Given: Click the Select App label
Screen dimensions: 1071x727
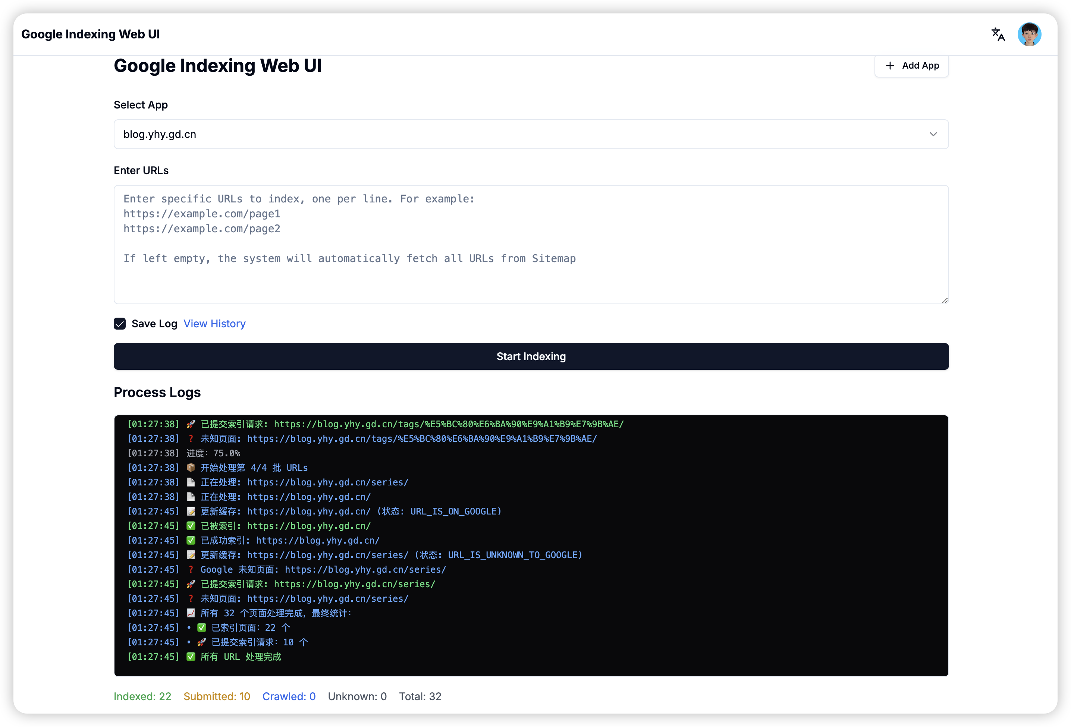Looking at the screenshot, I should point(141,105).
